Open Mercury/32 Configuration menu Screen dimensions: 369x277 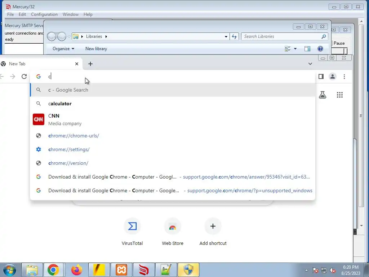(44, 14)
